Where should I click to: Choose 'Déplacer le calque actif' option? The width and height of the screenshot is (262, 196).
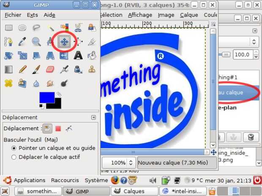pyautogui.click(x=46, y=157)
